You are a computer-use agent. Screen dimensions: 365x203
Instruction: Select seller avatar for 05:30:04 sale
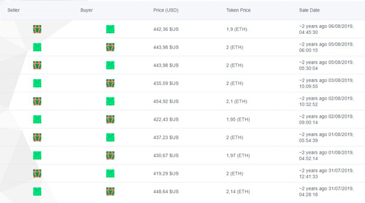[37, 65]
